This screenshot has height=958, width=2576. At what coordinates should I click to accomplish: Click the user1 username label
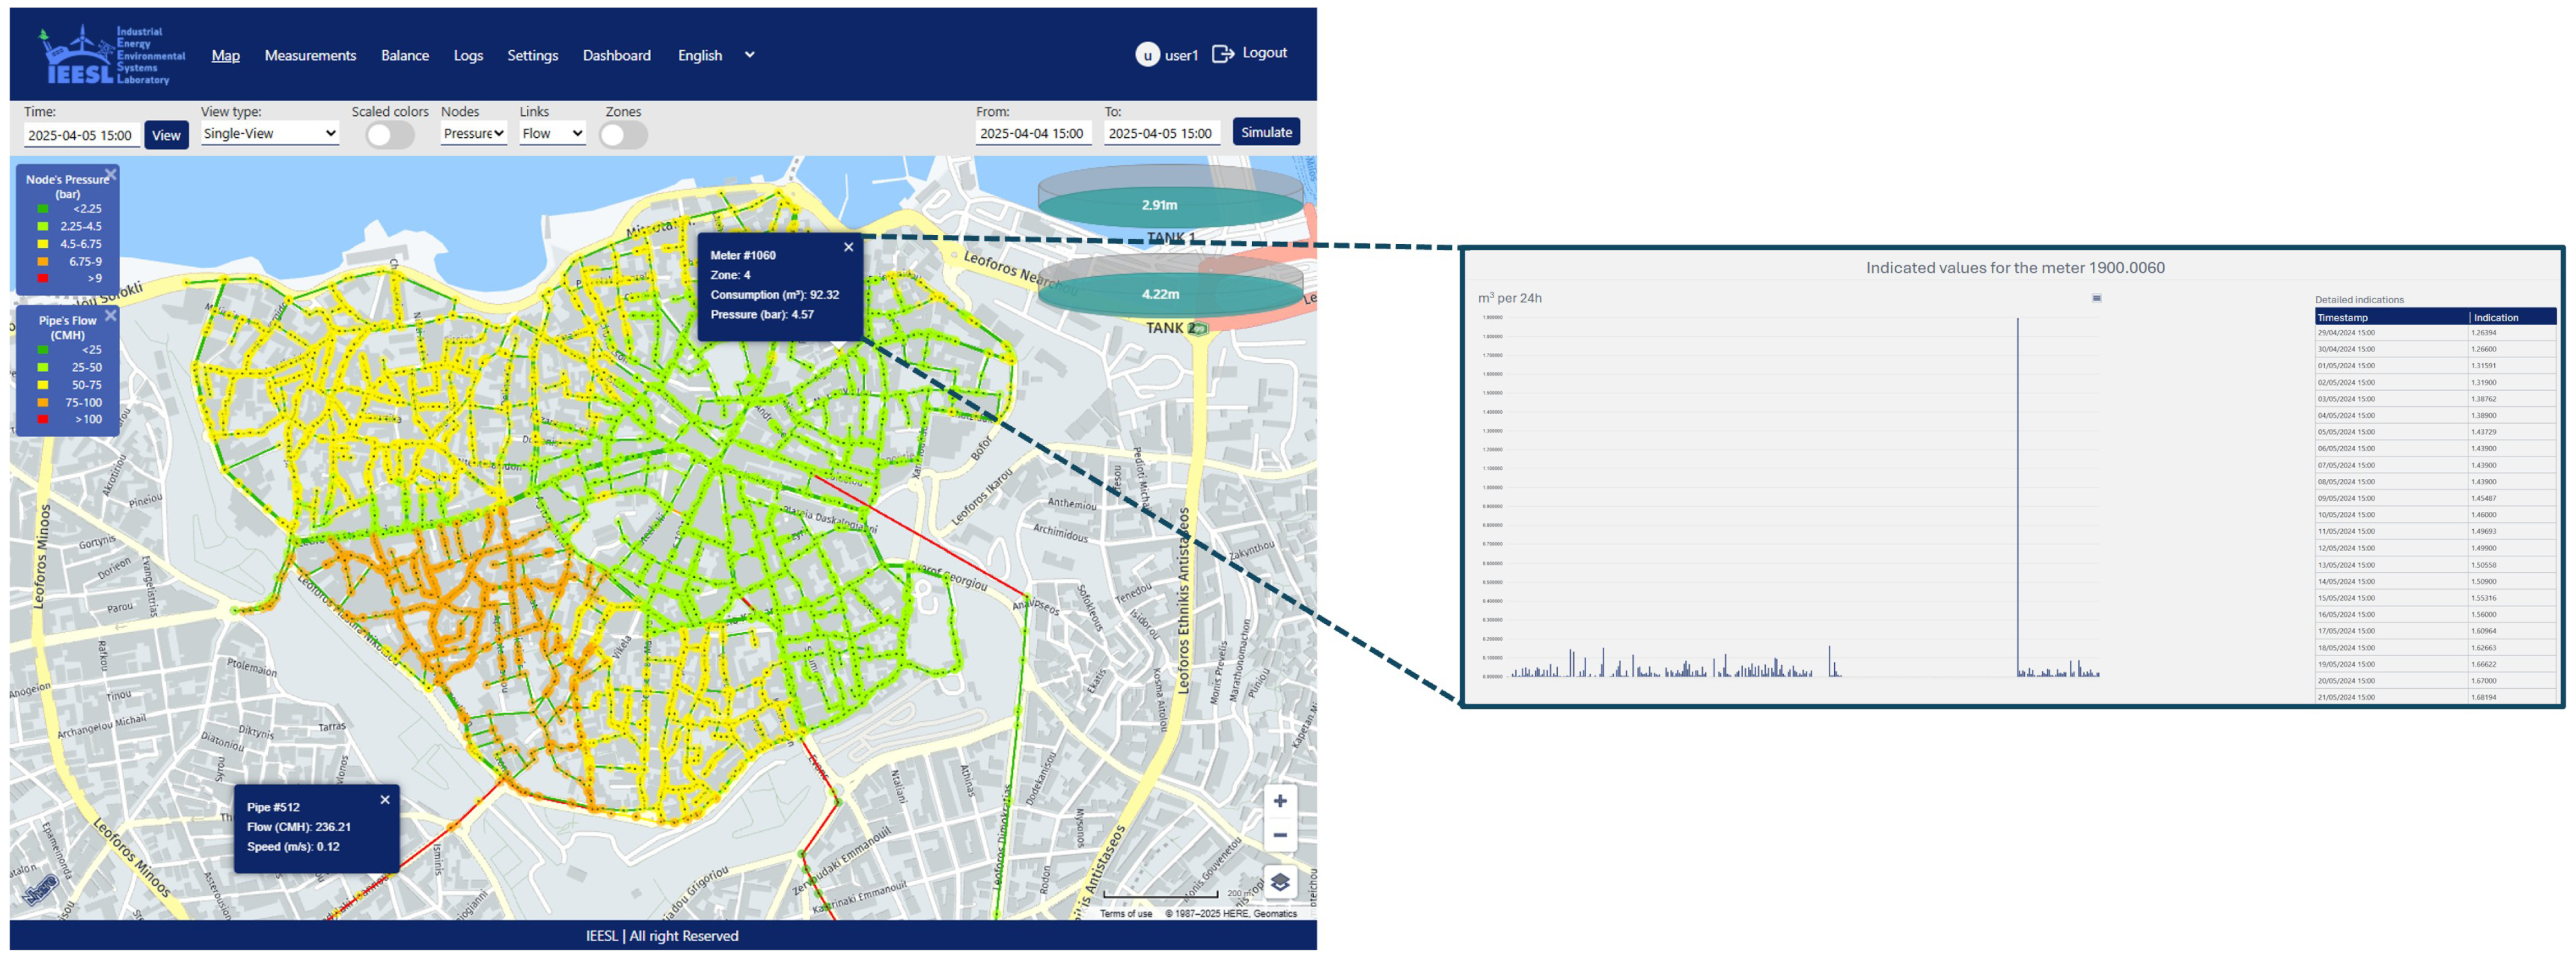(x=1181, y=55)
